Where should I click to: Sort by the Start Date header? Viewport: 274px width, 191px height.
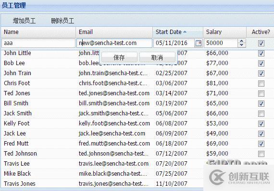click(178, 32)
